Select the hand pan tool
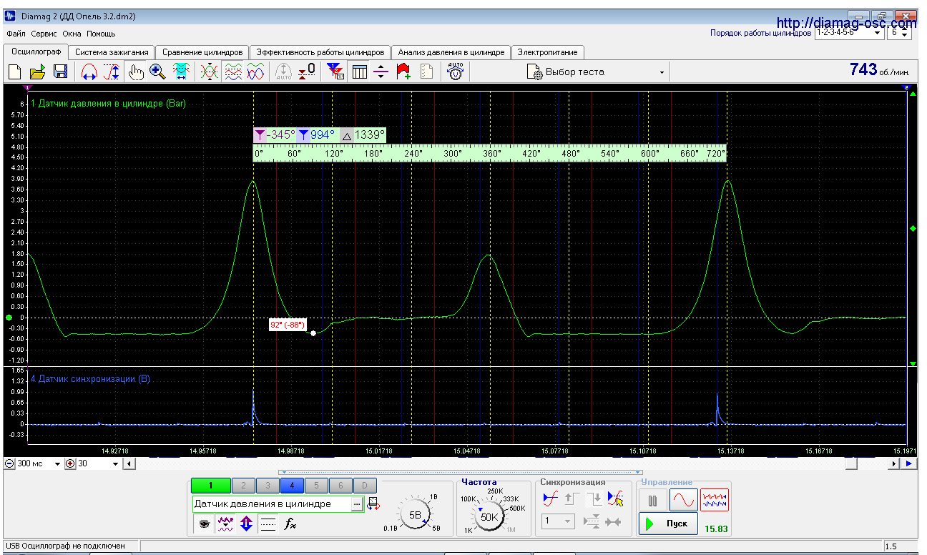 tap(135, 72)
